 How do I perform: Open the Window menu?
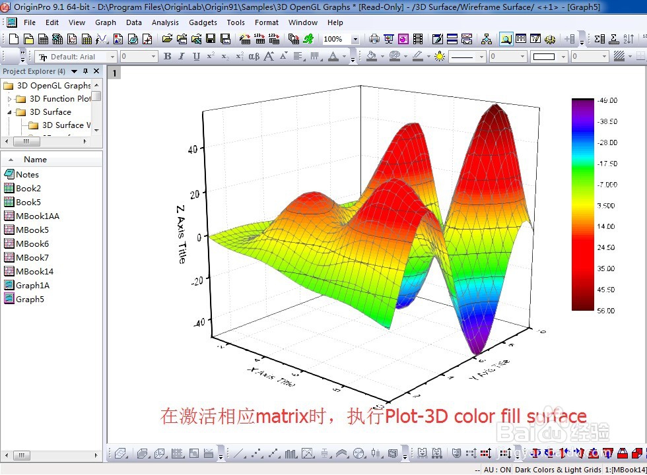[303, 22]
